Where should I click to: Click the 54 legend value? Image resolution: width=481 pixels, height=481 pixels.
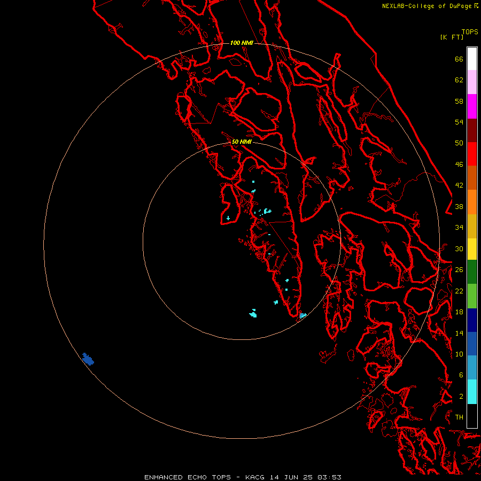pos(459,122)
